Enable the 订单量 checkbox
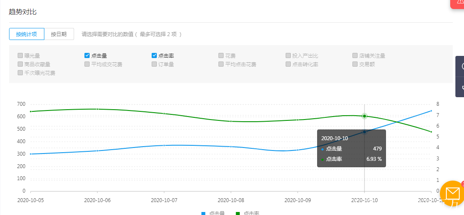This screenshot has height=215, width=464. [154, 64]
